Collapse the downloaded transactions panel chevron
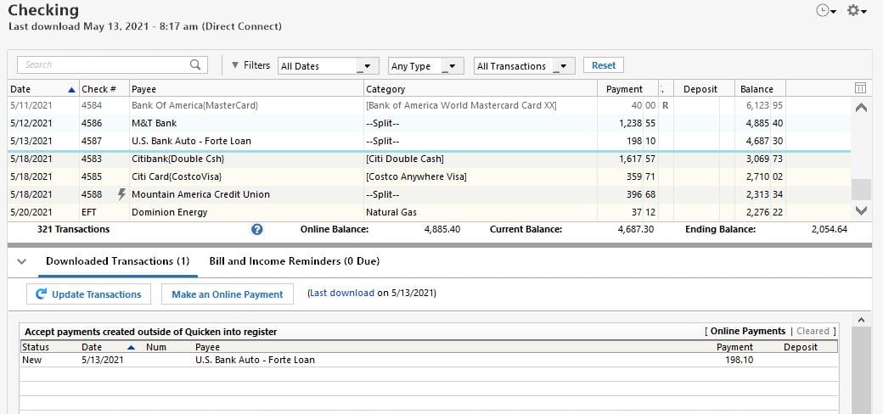Image resolution: width=883 pixels, height=414 pixels. 22,261
